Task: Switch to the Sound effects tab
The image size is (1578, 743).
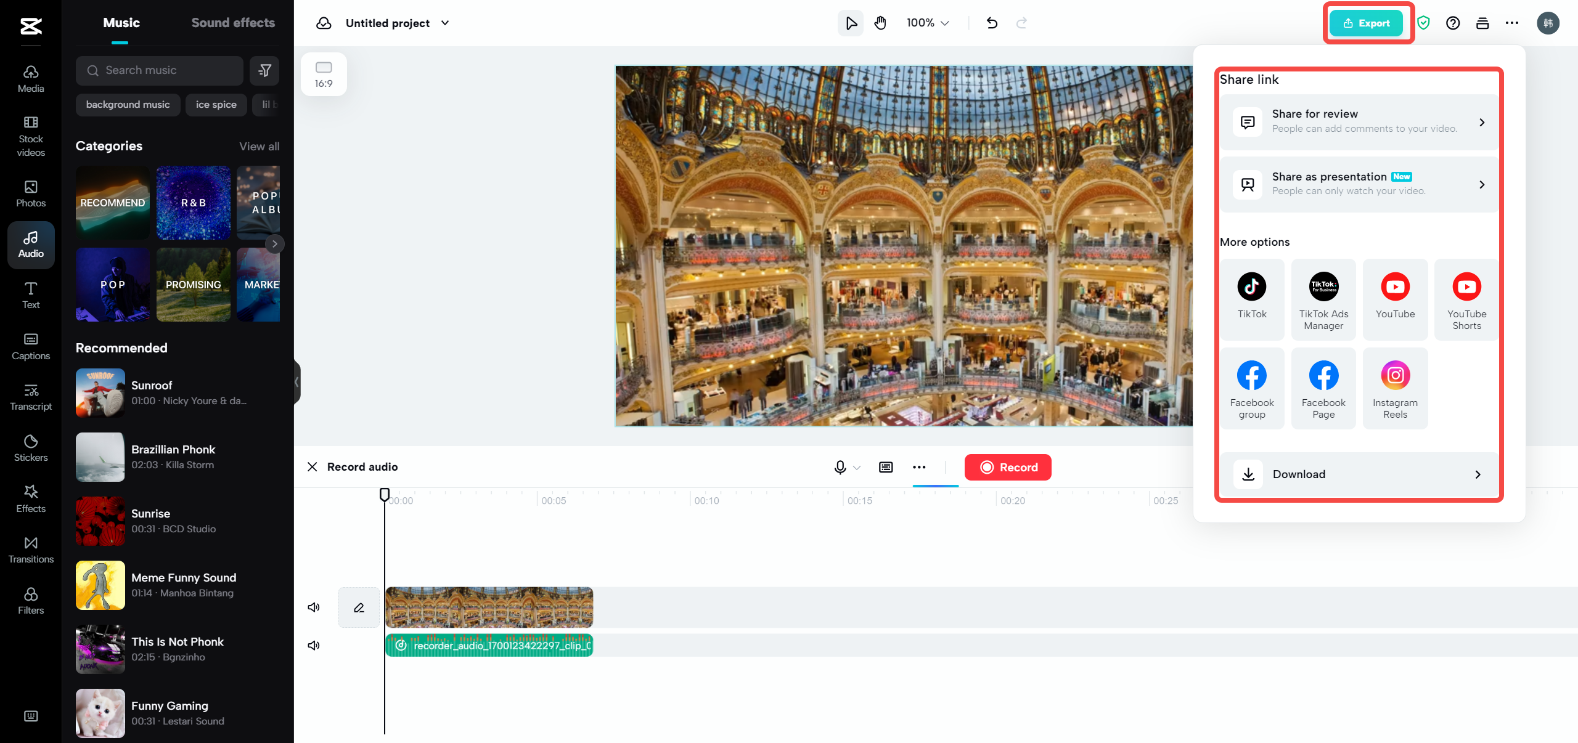Action: (x=233, y=23)
